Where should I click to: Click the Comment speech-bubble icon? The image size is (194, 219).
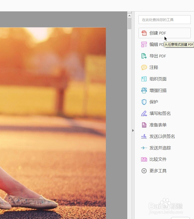pos(144,67)
